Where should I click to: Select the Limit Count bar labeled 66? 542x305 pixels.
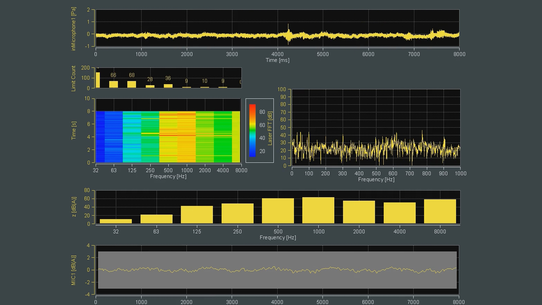[114, 84]
